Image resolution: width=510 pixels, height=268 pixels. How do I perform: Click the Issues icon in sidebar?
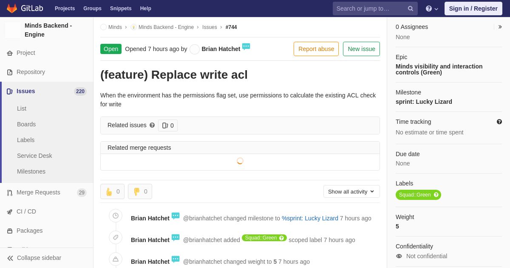pyautogui.click(x=10, y=91)
